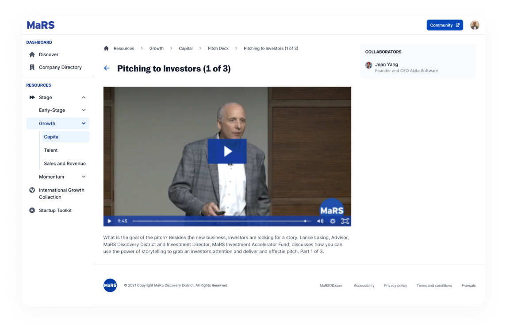Open the Community button

445,25
